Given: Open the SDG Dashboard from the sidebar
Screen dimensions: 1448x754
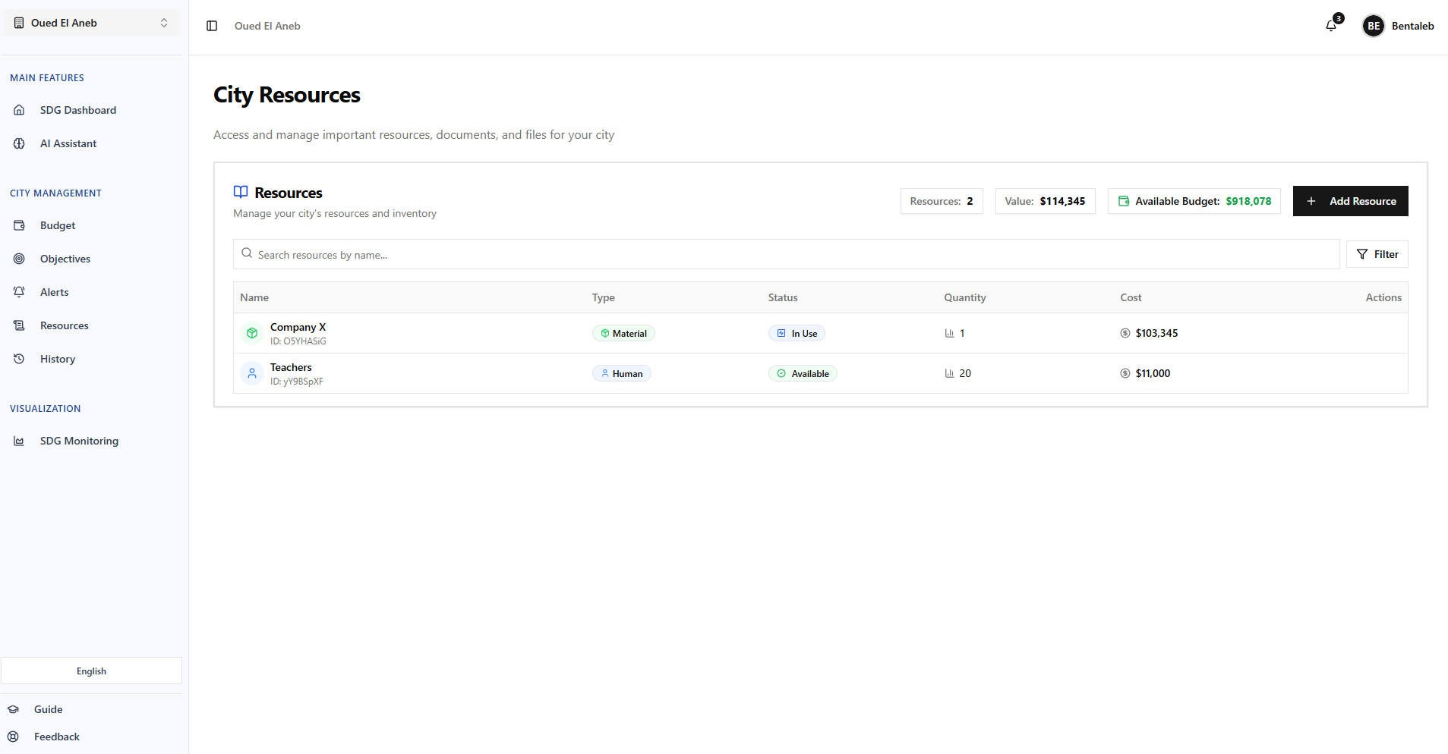Looking at the screenshot, I should [78, 109].
